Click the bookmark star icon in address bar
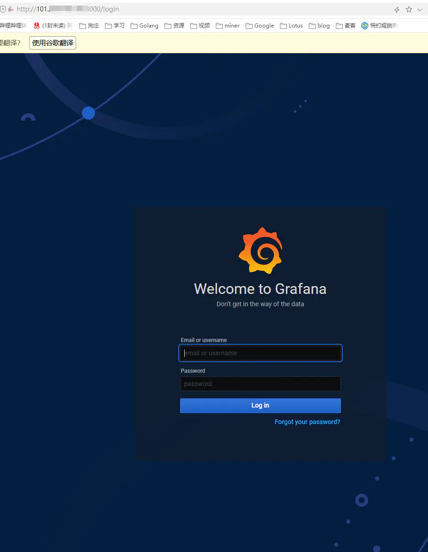 click(x=409, y=9)
